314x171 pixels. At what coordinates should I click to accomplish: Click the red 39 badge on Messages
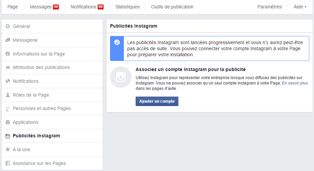coord(56,7)
